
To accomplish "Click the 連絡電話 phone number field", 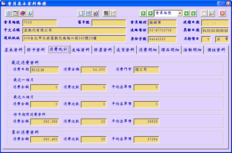I will tap(162, 30).
